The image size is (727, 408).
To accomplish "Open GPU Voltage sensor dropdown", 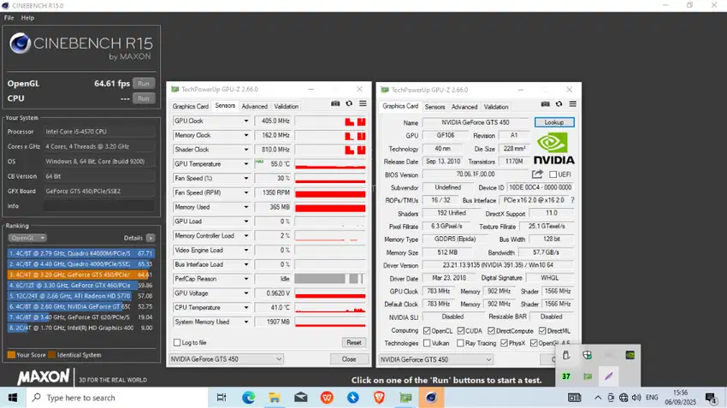I will tap(246, 293).
